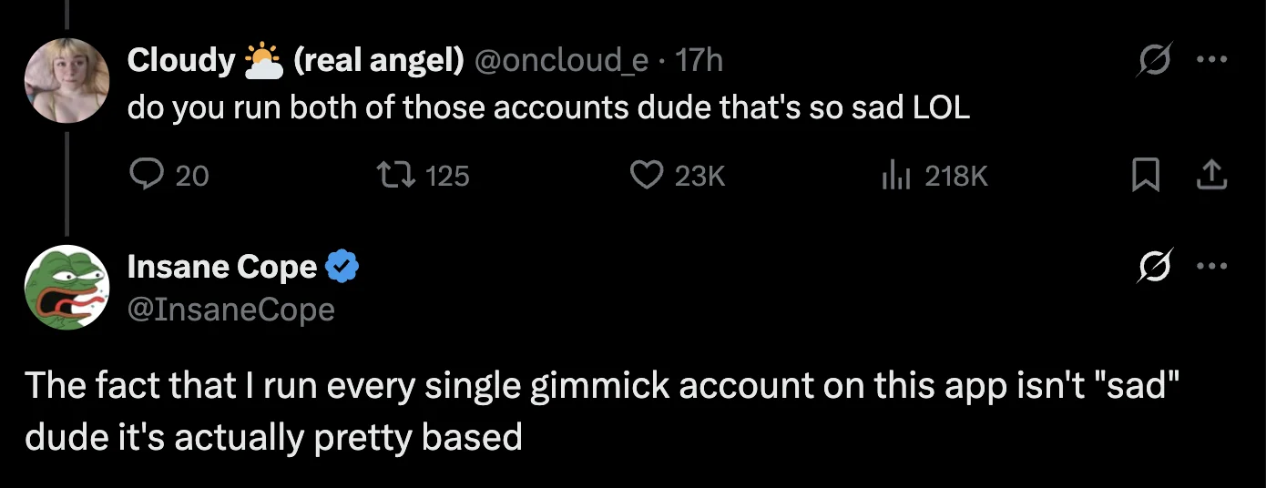Open the more options menu on Cloudy's tweet
1266x488 pixels.
[1211, 60]
